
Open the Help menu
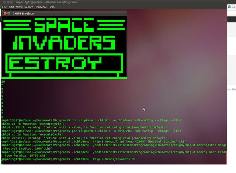coord(52,7)
